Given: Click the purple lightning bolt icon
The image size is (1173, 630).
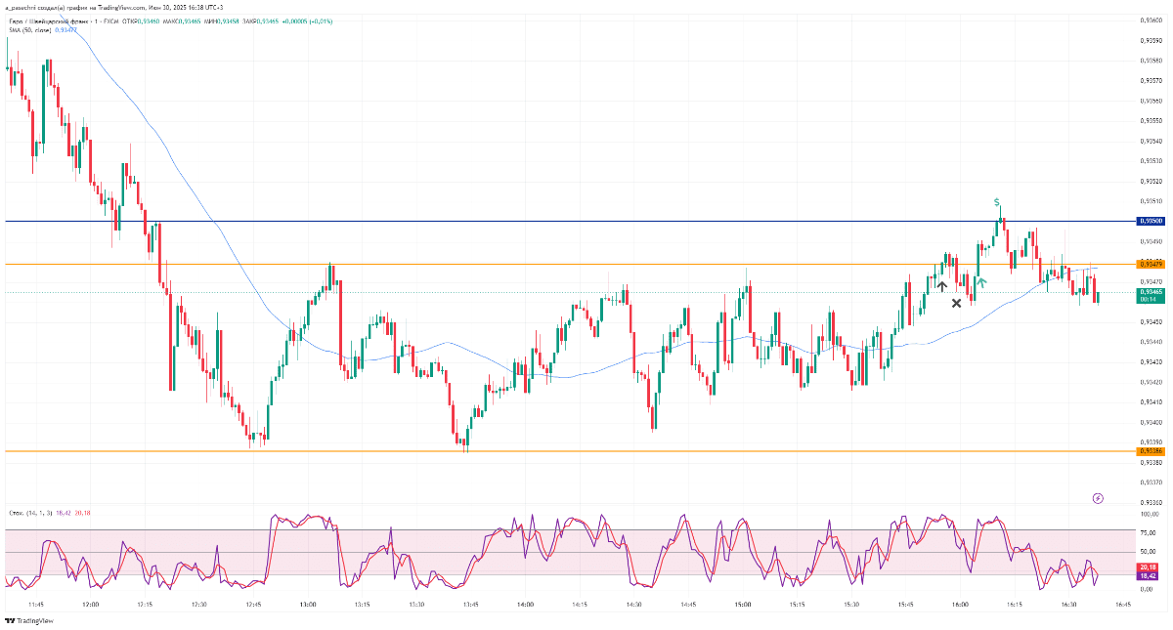Looking at the screenshot, I should [x=1098, y=498].
